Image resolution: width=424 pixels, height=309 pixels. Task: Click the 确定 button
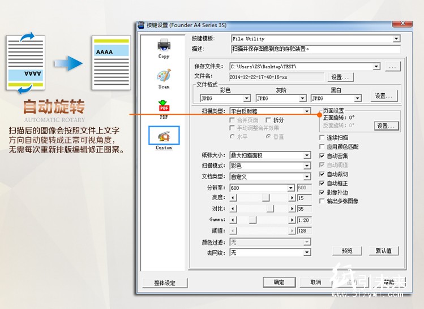[x=279, y=282]
